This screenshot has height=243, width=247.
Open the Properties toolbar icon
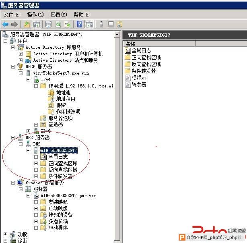click(48, 25)
